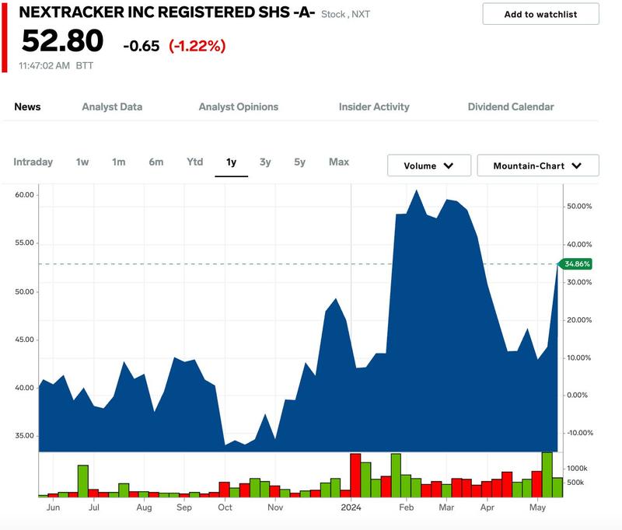Click the -10.00% percent axis label
Image resolution: width=622 pixels, height=530 pixels.
[x=579, y=433]
